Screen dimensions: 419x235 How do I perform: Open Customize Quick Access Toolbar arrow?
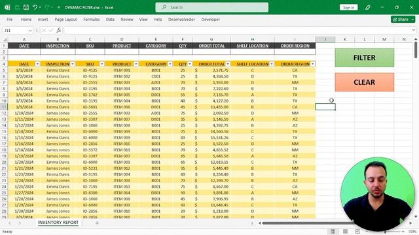tap(58, 7)
